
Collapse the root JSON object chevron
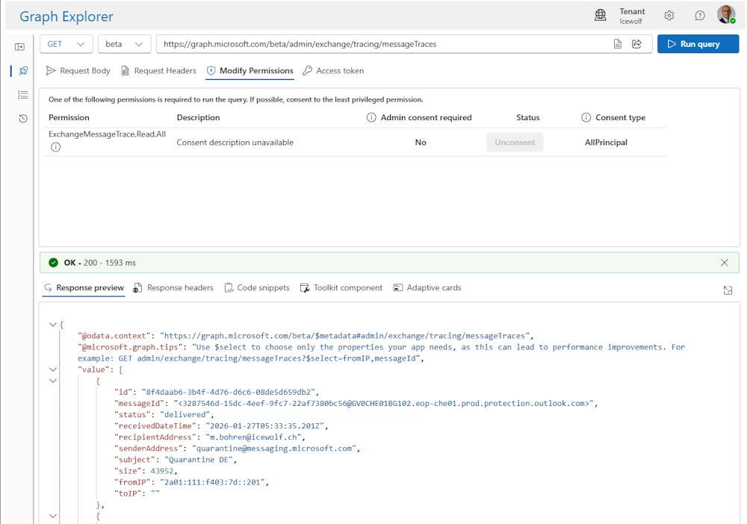(x=53, y=325)
